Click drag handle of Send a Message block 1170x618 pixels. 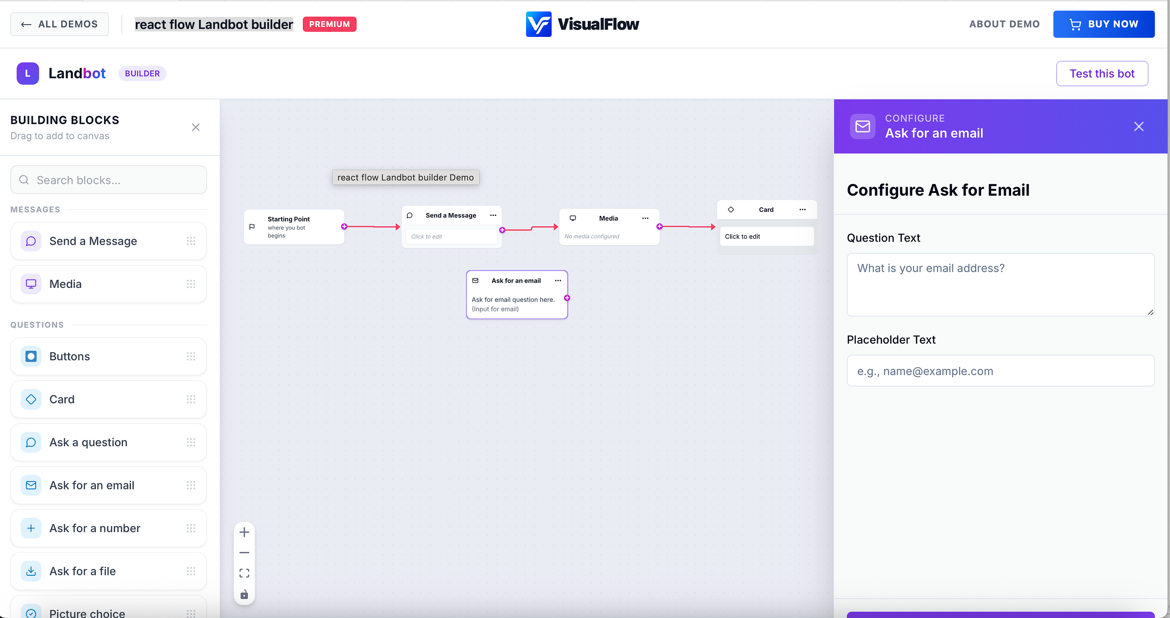(x=191, y=241)
